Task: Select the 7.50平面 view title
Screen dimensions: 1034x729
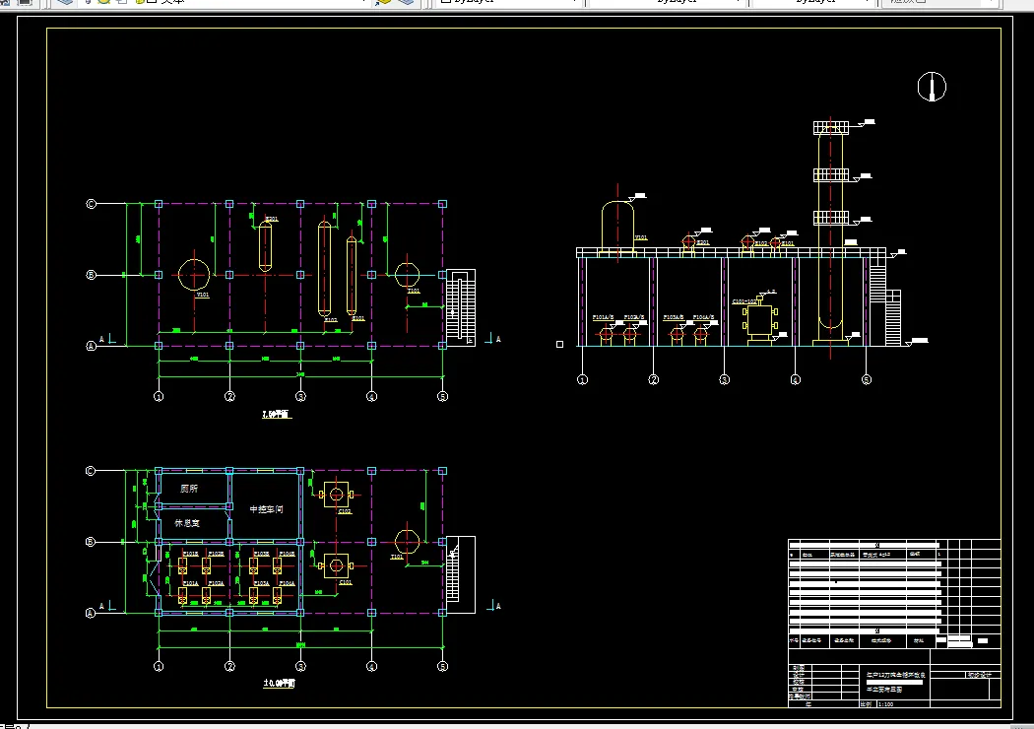Action: pos(277,415)
